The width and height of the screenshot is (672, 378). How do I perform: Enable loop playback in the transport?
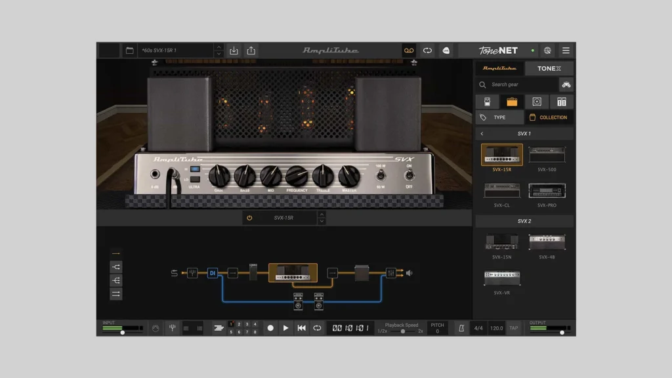tap(318, 328)
